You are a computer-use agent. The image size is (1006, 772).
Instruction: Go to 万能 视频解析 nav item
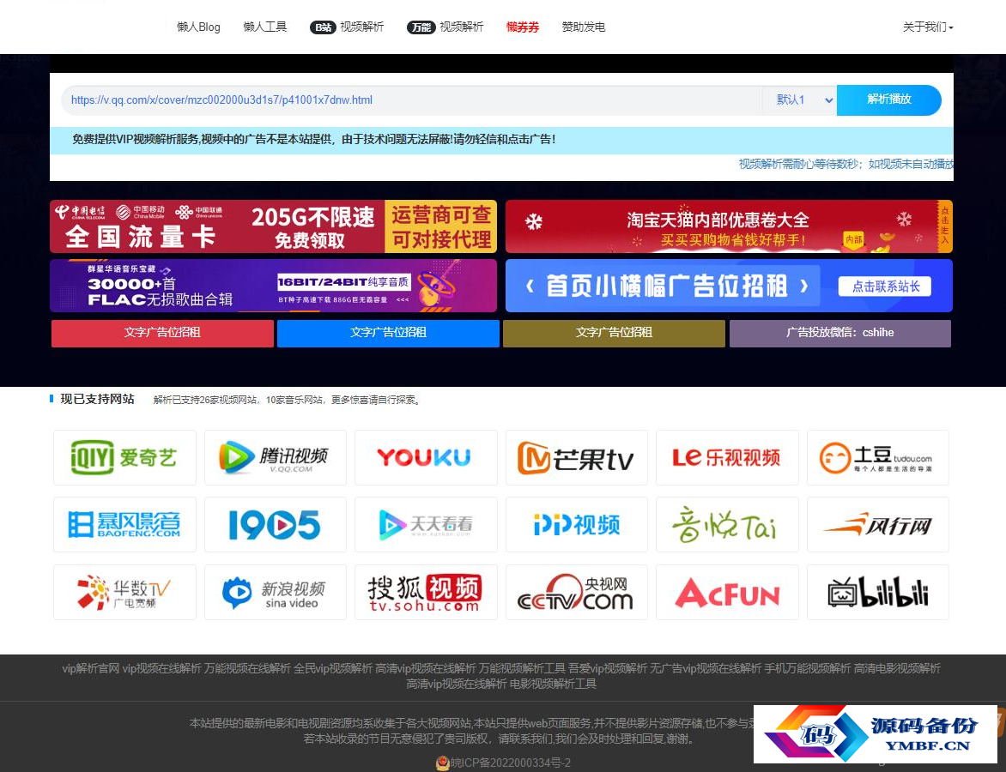pyautogui.click(x=445, y=27)
